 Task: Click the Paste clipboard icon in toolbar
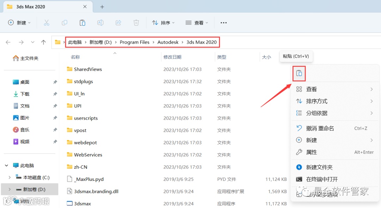coord(82,23)
